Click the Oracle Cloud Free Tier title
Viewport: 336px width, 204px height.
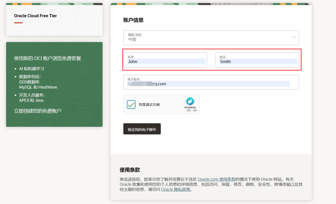[35, 16]
